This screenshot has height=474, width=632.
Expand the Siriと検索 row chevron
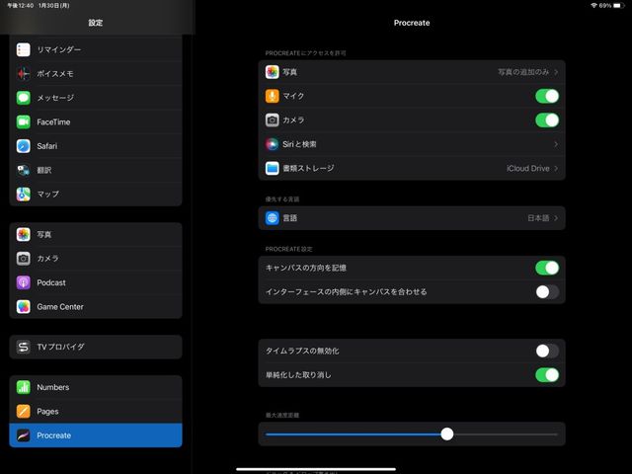[x=556, y=144]
